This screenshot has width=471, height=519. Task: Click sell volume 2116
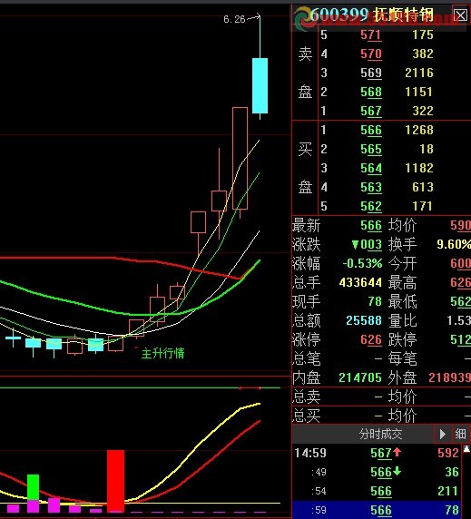tap(419, 73)
